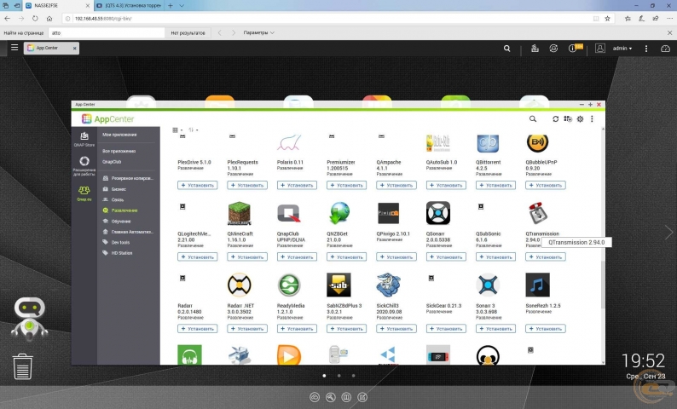Click the QMineCraft app icon
The width and height of the screenshot is (677, 409).
(x=240, y=213)
